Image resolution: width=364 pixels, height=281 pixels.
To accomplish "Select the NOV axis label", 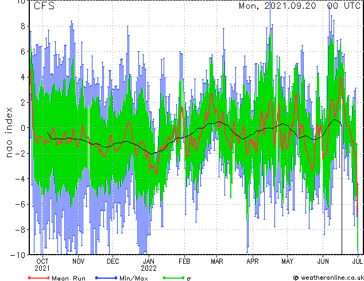I will pos(79,262).
